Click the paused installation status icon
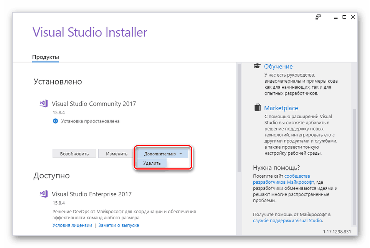The width and height of the screenshot is (370, 248). 55,121
